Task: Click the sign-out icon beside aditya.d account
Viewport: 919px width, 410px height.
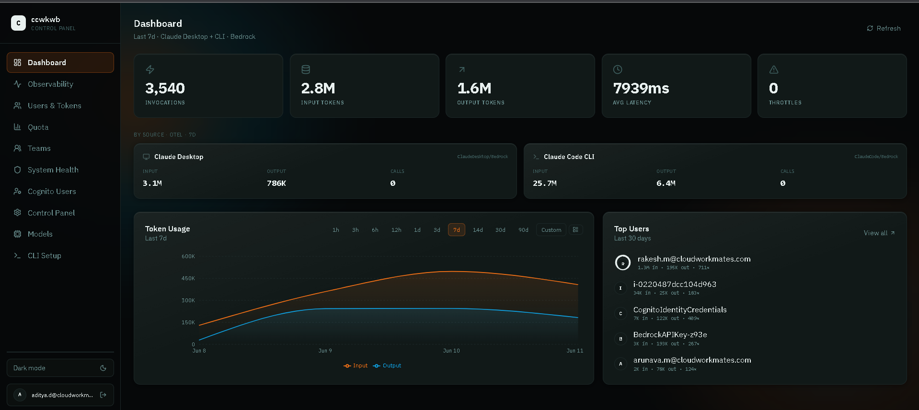Action: [103, 395]
